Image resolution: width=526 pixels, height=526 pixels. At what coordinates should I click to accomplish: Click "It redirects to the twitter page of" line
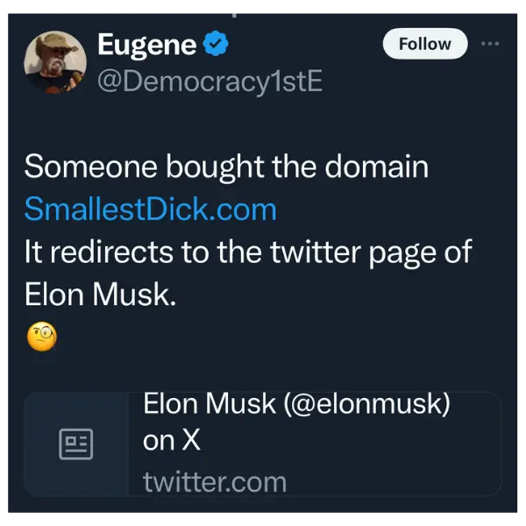[x=248, y=252]
